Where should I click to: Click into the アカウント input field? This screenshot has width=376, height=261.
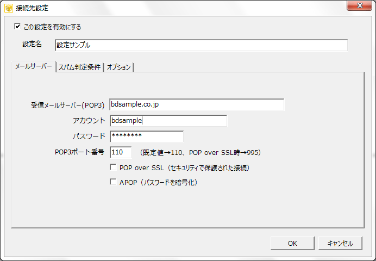tap(168, 121)
